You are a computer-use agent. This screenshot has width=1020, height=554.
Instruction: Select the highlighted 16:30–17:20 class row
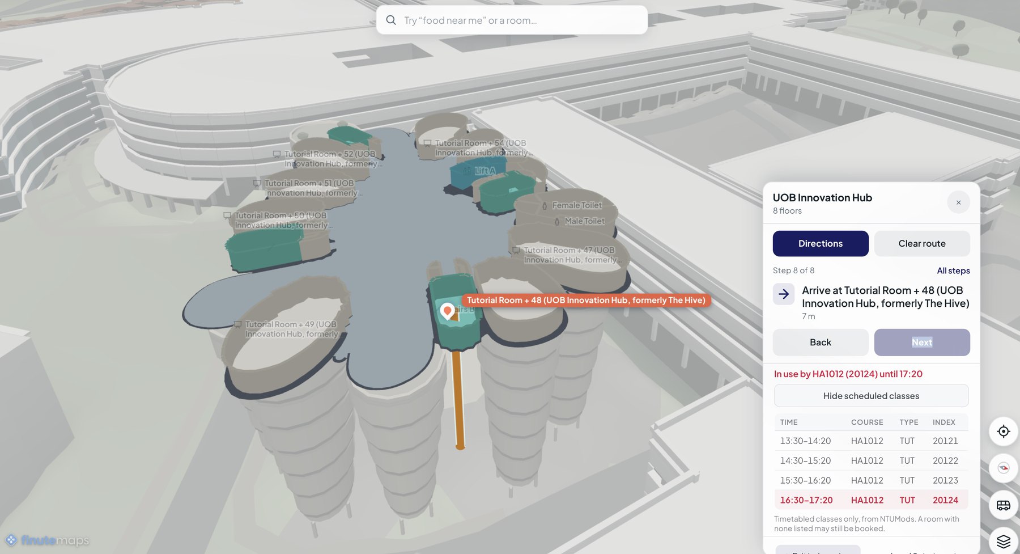tap(871, 500)
